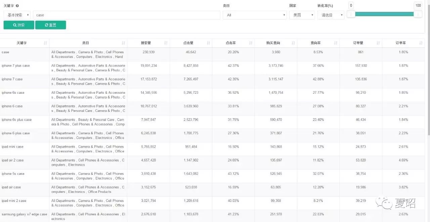Image resolution: width=430 pixels, height=222 pixels.
Task: Click category cell of the case row
Action: (88, 54)
